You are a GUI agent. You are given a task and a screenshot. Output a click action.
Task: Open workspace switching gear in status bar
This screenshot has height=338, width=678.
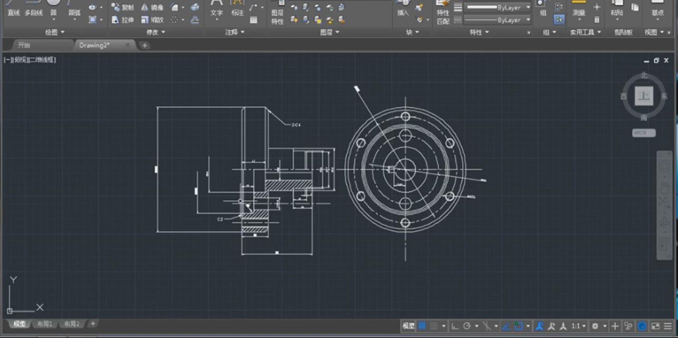(595, 326)
